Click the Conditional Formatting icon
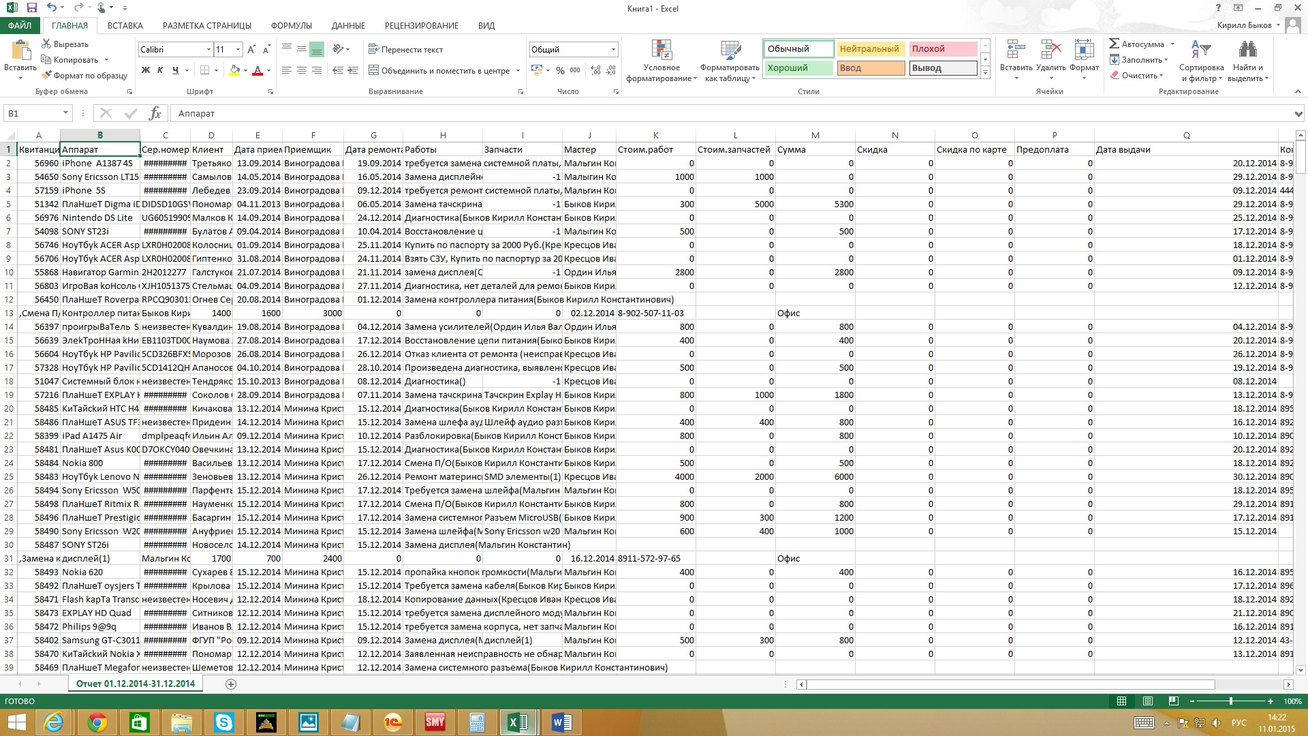Viewport: 1308px width, 736px height. [x=661, y=51]
